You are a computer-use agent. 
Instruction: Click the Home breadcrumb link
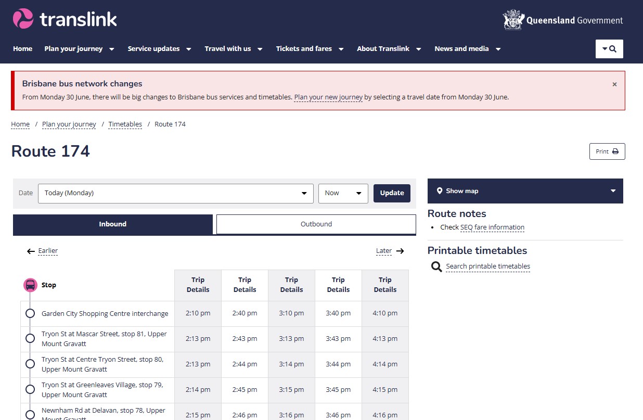(20, 124)
